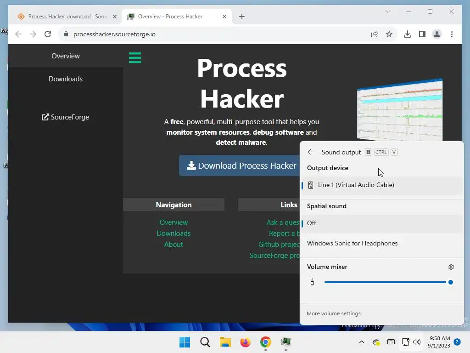Open Chrome downloads icon
Screen dimensions: 470x353
408,34
